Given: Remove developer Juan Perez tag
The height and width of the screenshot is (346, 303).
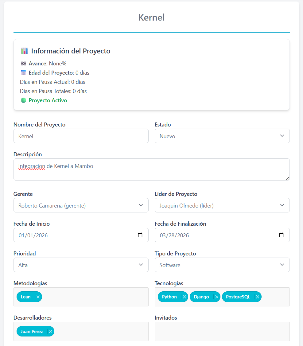Looking at the screenshot, I should 50,331.
